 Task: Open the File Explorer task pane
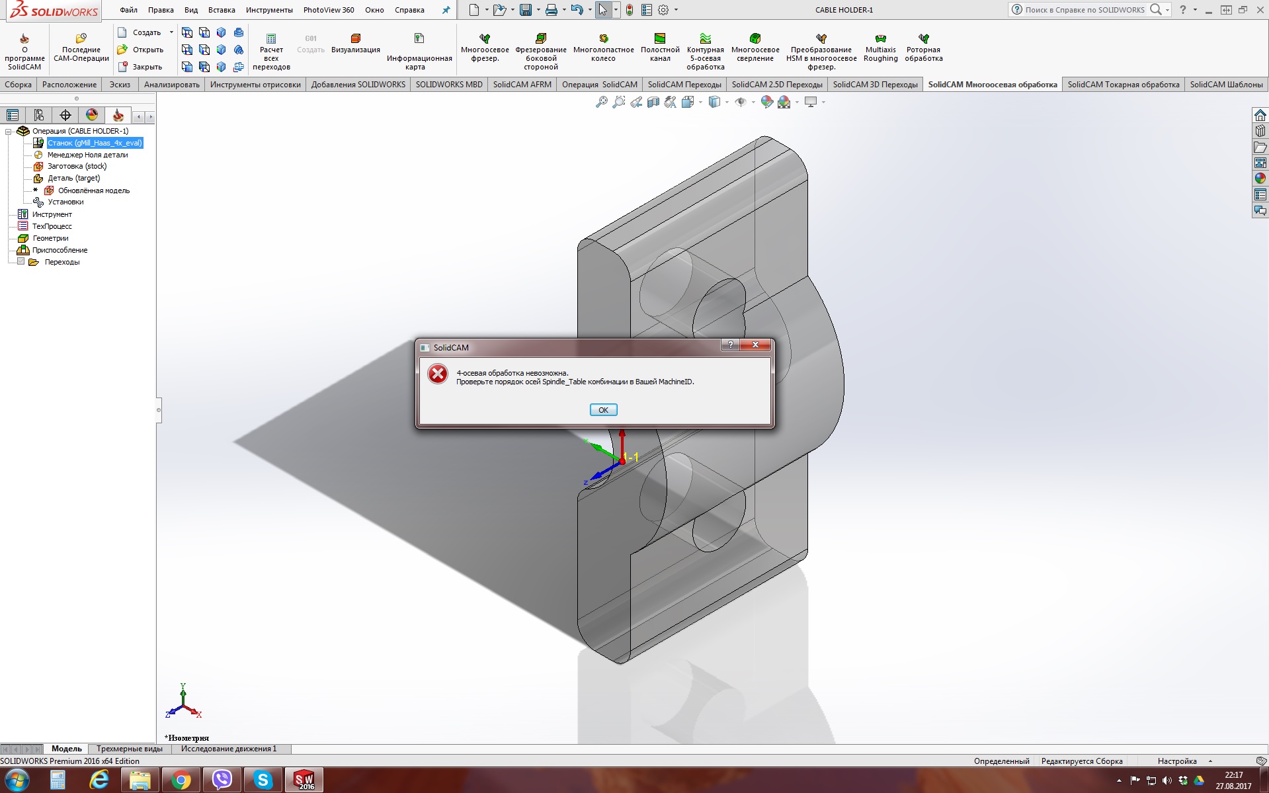pyautogui.click(x=1260, y=147)
